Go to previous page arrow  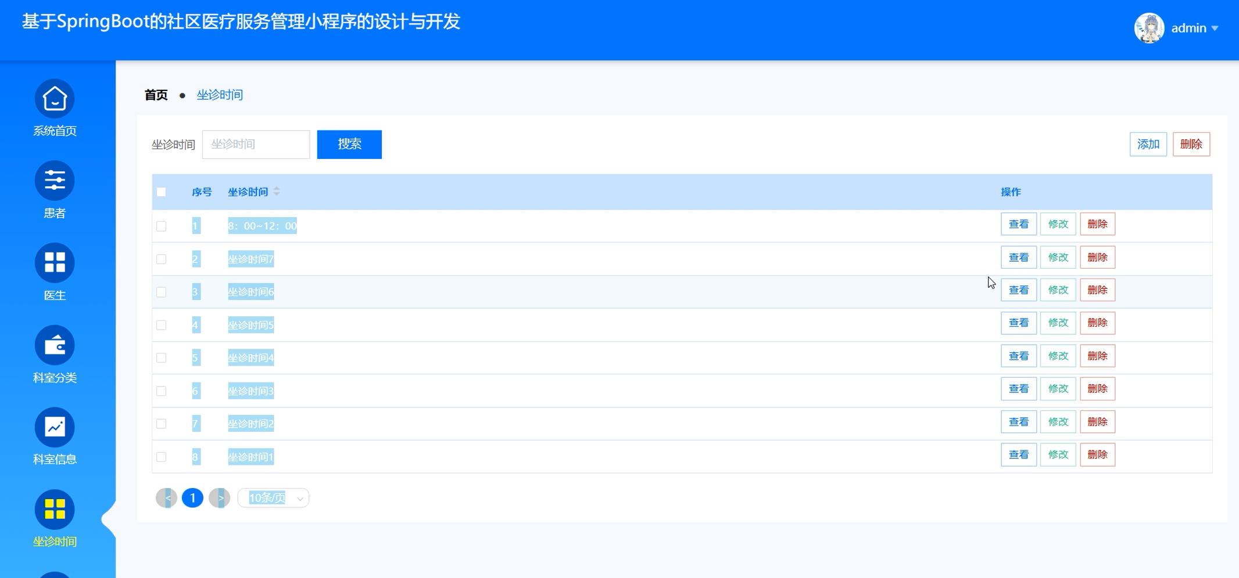point(167,498)
